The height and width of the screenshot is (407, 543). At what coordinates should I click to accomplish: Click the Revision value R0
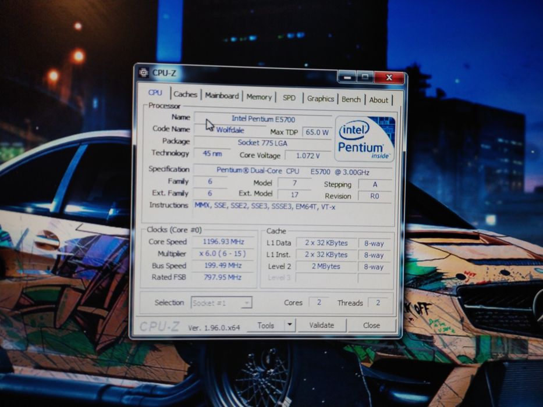coord(375,196)
